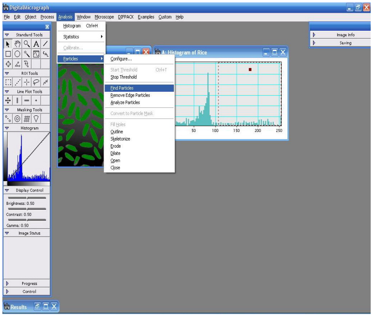Expand the Image Info panel
374x317 pixels.
click(x=314, y=35)
